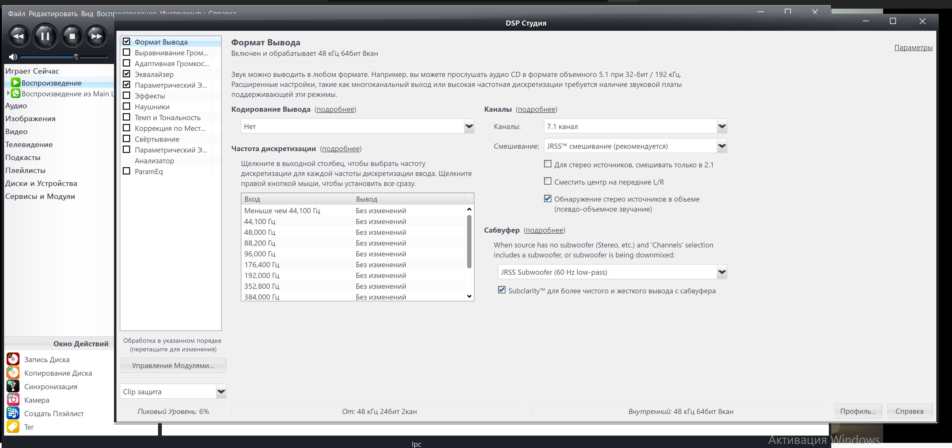Click the fast-forward button
Viewport: 952px width, 448px height.
96,36
